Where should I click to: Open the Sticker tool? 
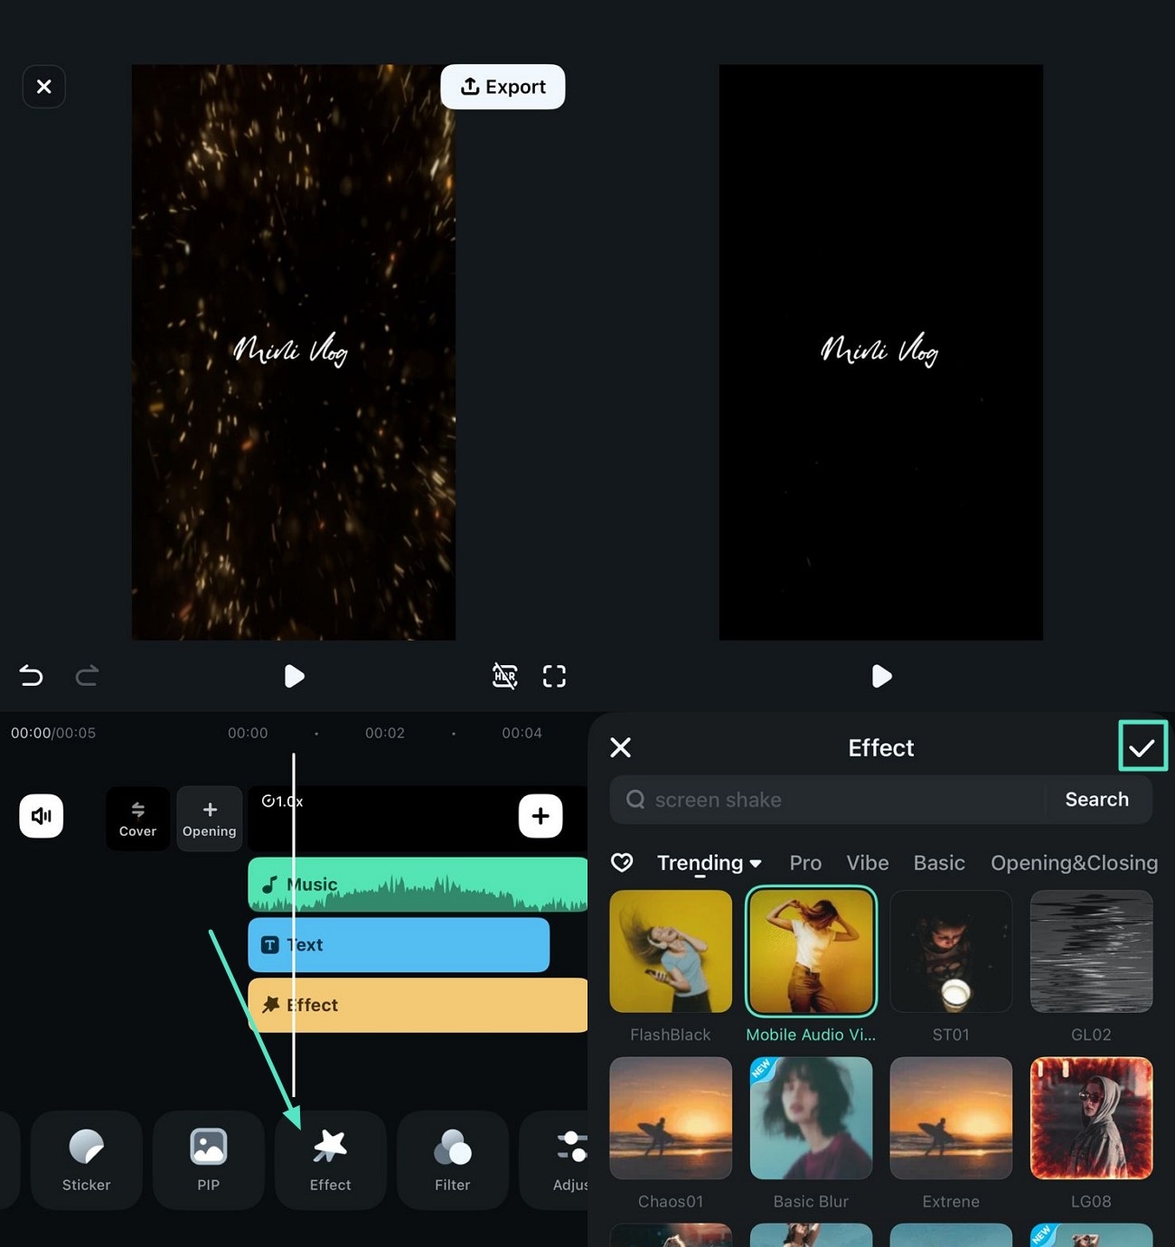point(86,1160)
